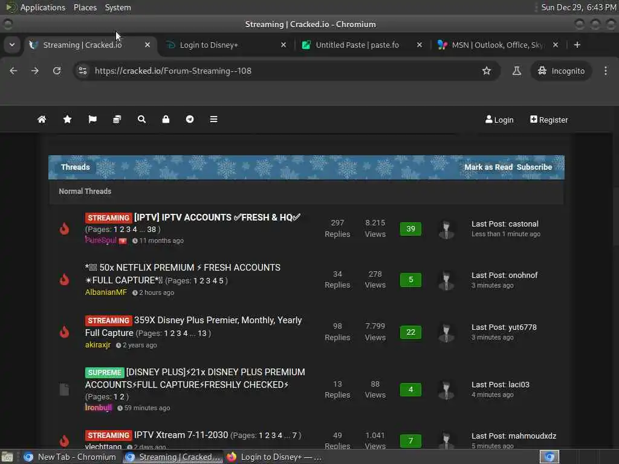Go forward with browser forward arrow
This screenshot has height=464, width=619.
[x=35, y=71]
